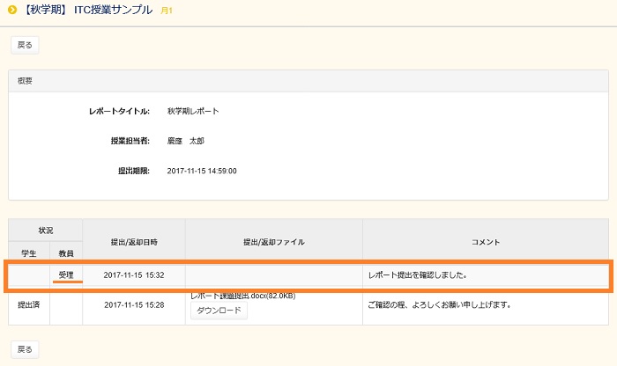Click the レポート課題提出.docx file name
The image size is (617, 366).
pos(242,296)
